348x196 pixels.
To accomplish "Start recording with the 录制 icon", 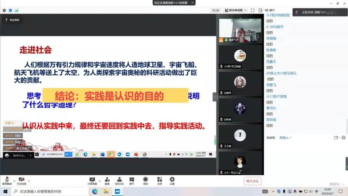I will (145, 180).
